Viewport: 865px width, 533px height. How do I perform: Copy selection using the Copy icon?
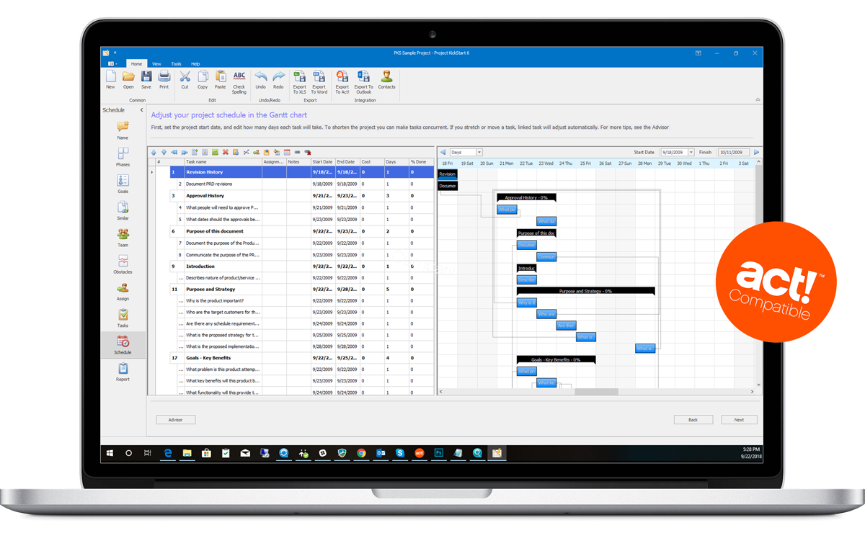pyautogui.click(x=203, y=80)
